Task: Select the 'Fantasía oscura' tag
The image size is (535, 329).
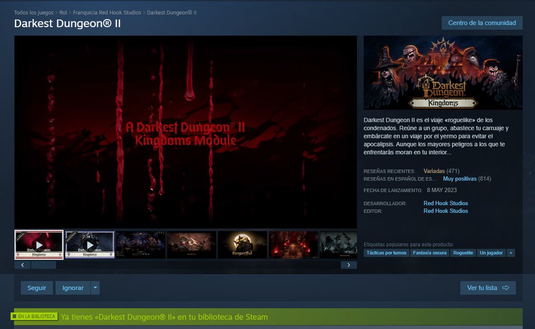Action: [x=430, y=253]
